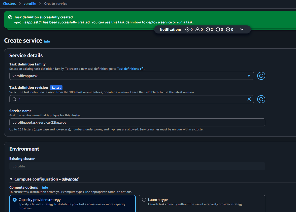Open Task definitions link

pos(128,69)
